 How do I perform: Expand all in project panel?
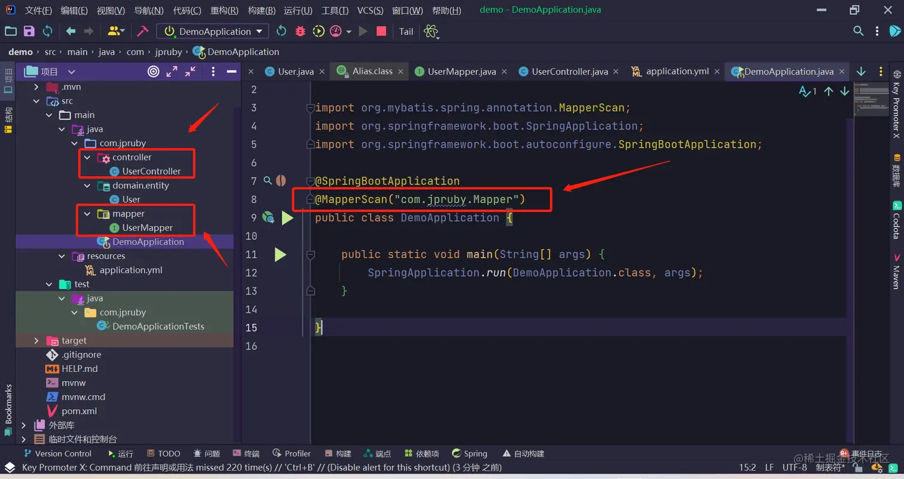coord(172,72)
